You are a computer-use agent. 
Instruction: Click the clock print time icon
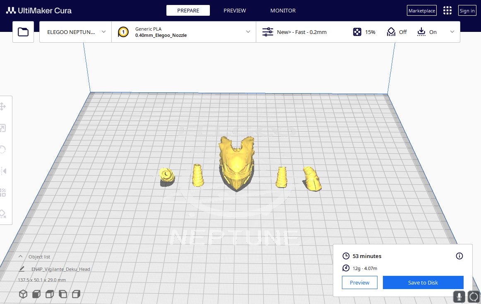346,256
